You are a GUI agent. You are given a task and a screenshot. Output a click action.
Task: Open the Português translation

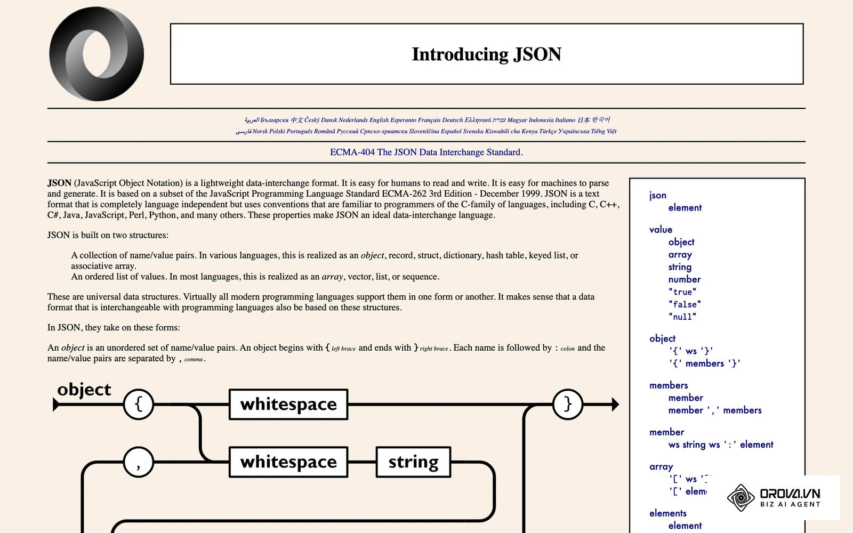pyautogui.click(x=300, y=131)
